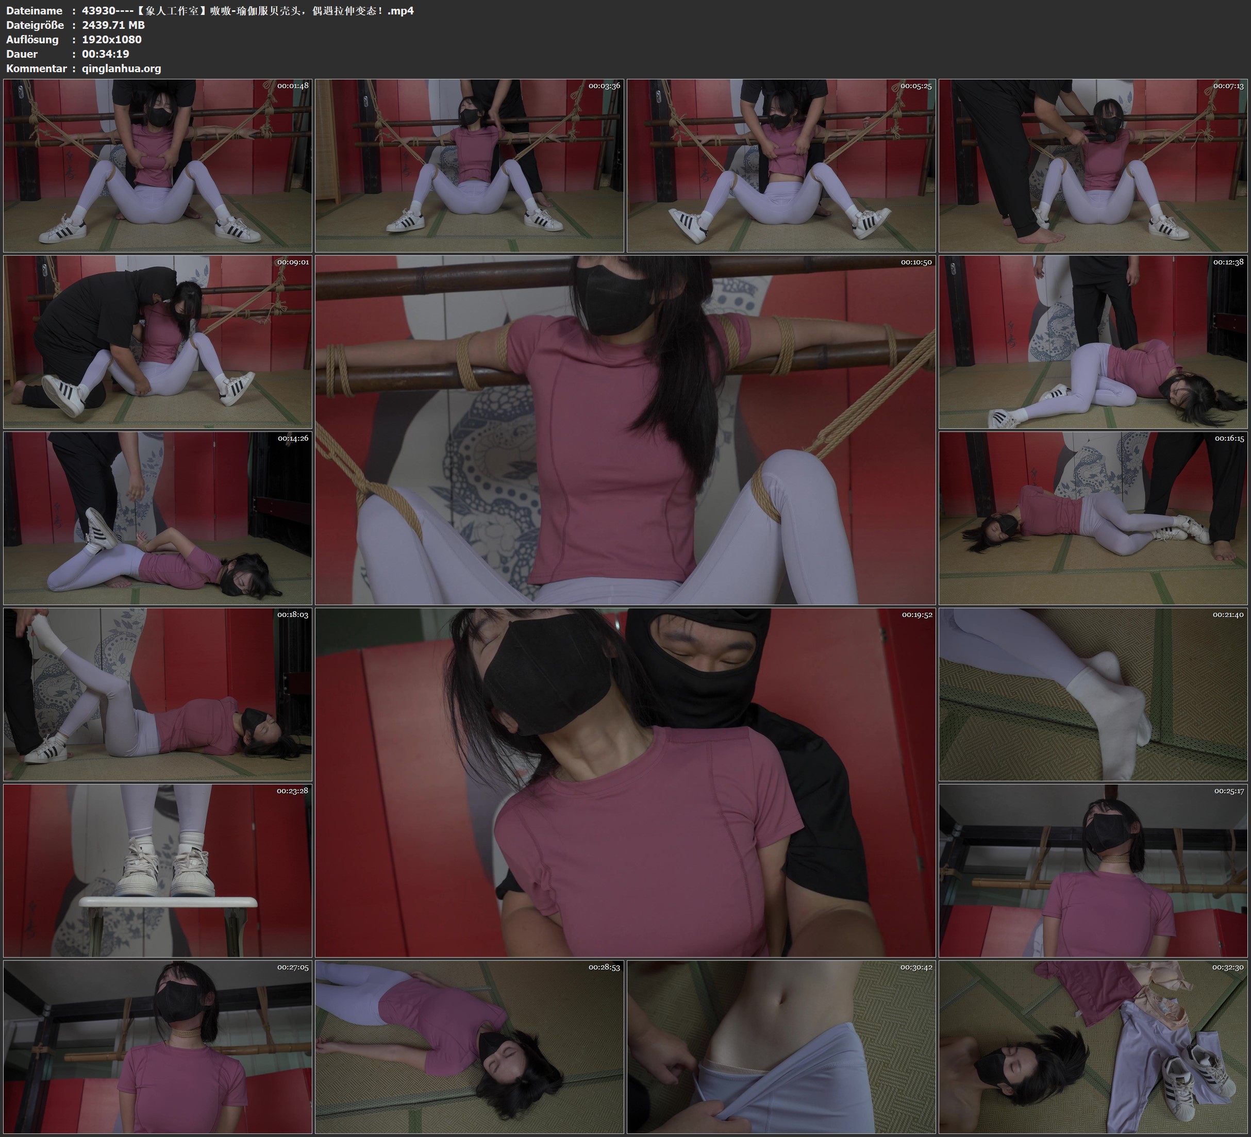Screen dimensions: 1251x1137
Task: Select the frame marked 00:03:36
Action: 469,165
